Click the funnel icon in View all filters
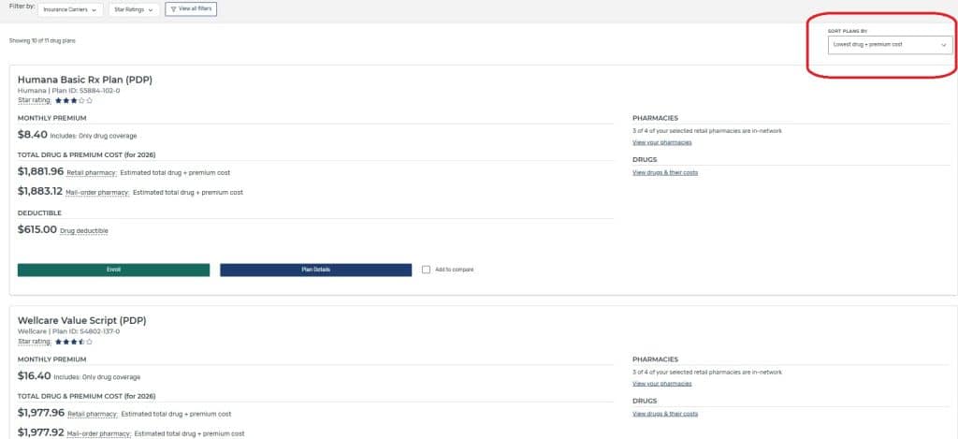Screen dimensions: 958x439 pyautogui.click(x=173, y=9)
